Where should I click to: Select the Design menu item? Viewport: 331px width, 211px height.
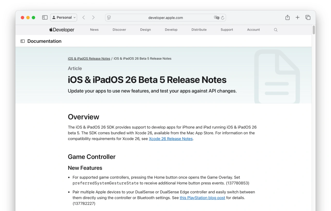145,30
